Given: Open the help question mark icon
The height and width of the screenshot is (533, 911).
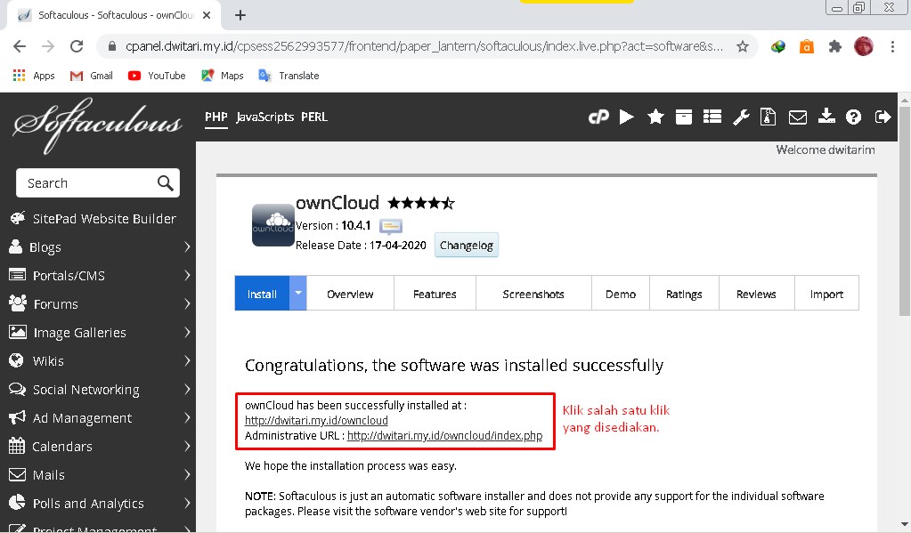Looking at the screenshot, I should tap(854, 117).
